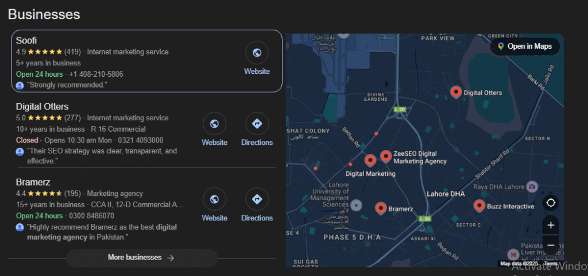The height and width of the screenshot is (276, 588).
Task: Center map on my location
Action: click(x=551, y=203)
